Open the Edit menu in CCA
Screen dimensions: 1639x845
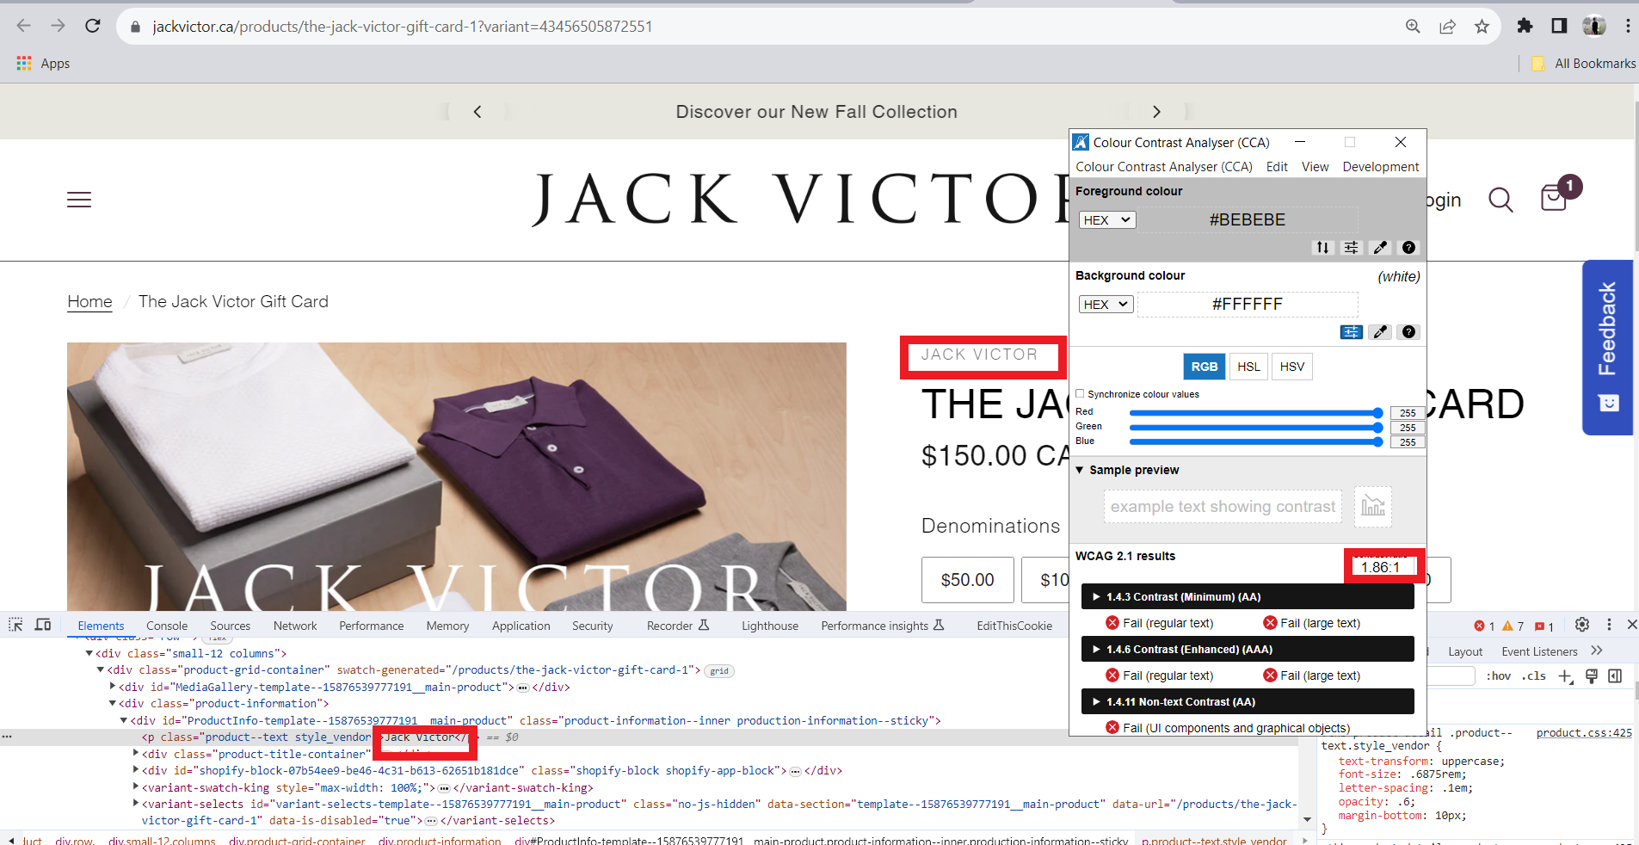click(1277, 167)
